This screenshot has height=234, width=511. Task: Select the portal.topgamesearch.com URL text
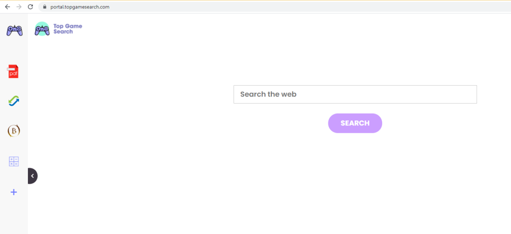80,7
